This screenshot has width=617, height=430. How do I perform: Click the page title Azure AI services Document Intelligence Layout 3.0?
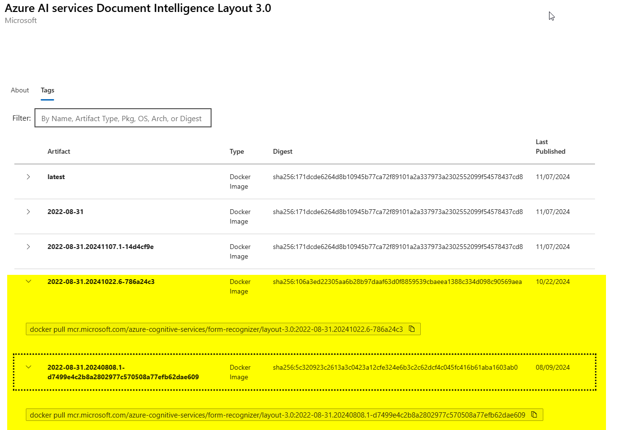138,8
